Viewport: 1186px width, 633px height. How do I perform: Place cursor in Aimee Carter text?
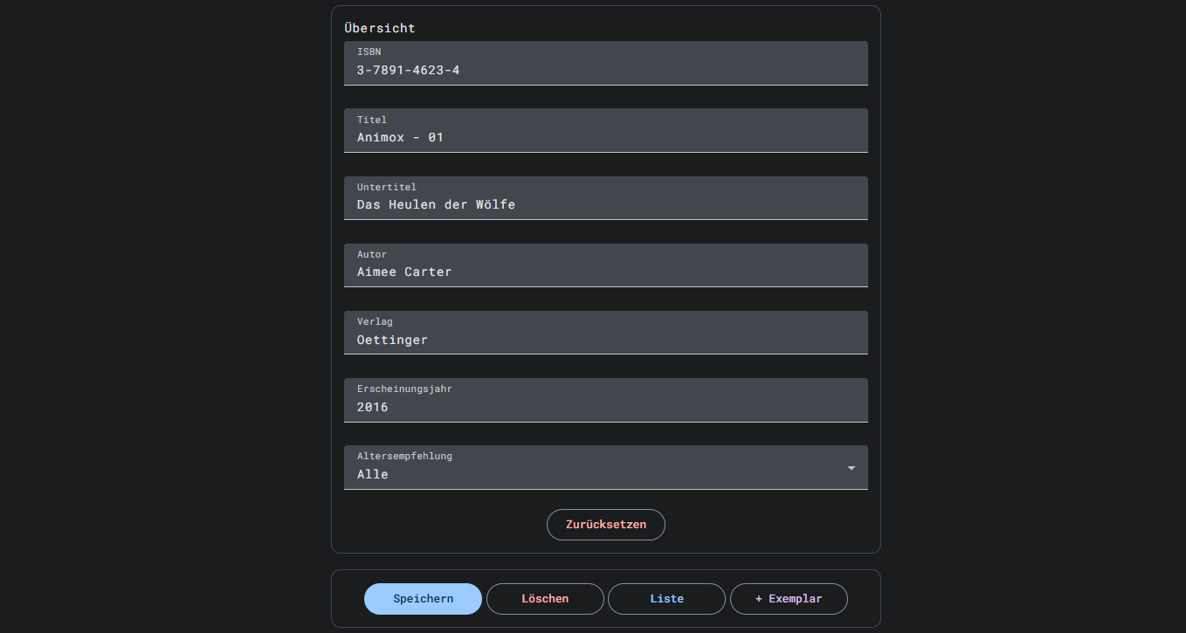(403, 272)
